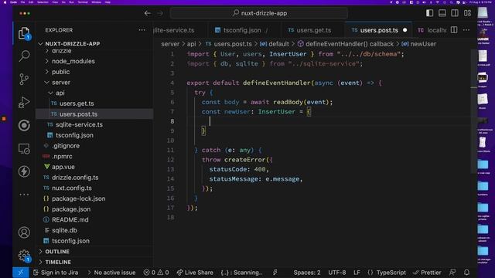Screen dimensions: 495x278
Task: Click breadcrumb newUser
Action: tap(419, 44)
